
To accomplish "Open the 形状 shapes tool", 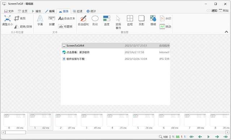I will click(95, 21).
